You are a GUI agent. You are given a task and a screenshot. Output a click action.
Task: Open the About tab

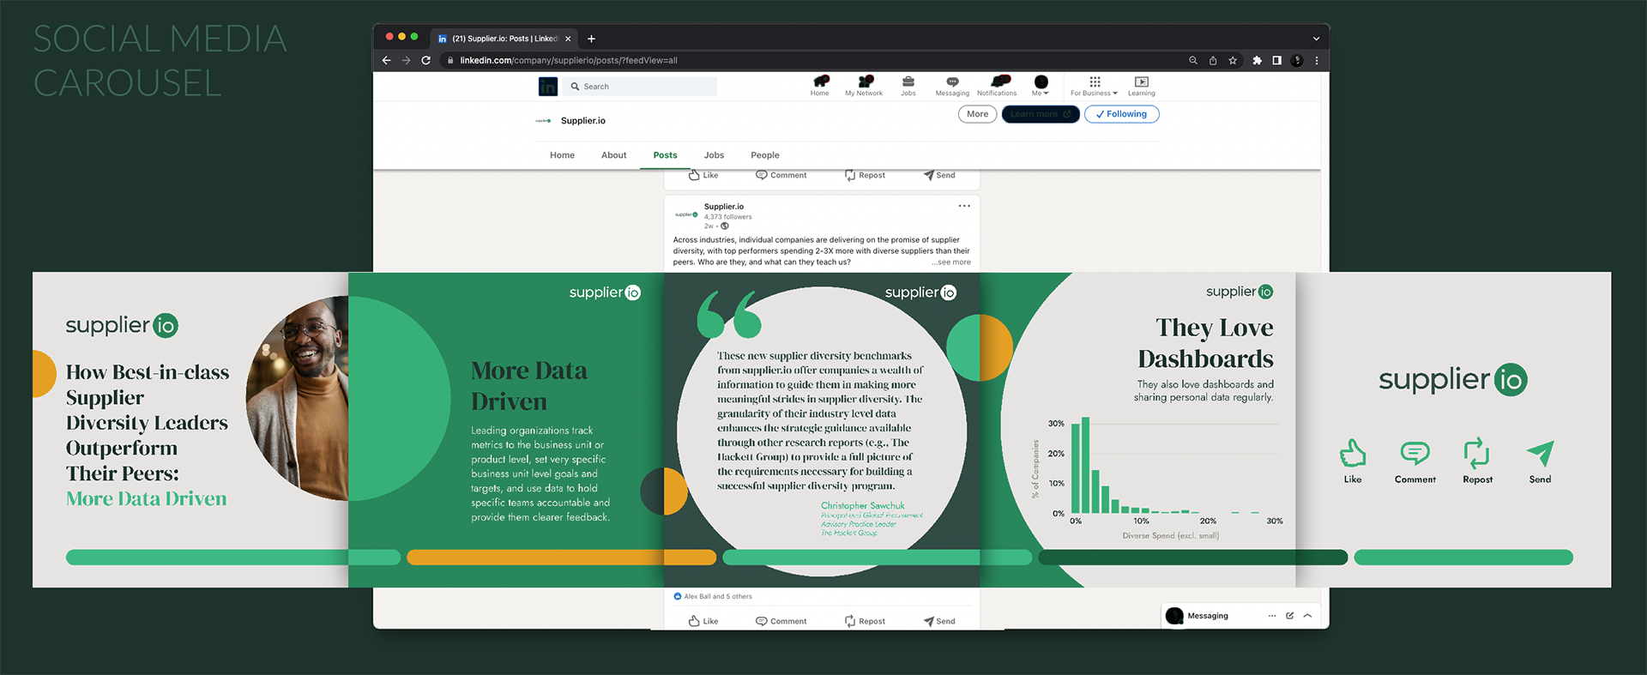[614, 155]
